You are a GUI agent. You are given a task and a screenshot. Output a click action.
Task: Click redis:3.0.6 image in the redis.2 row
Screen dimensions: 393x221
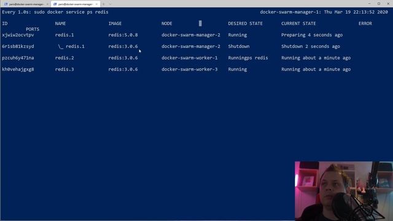coord(123,58)
